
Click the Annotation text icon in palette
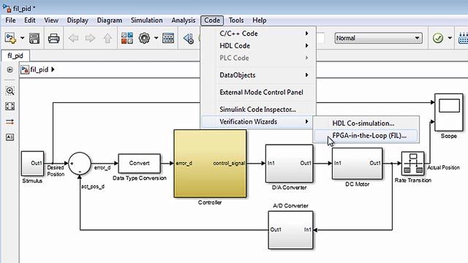(10, 137)
